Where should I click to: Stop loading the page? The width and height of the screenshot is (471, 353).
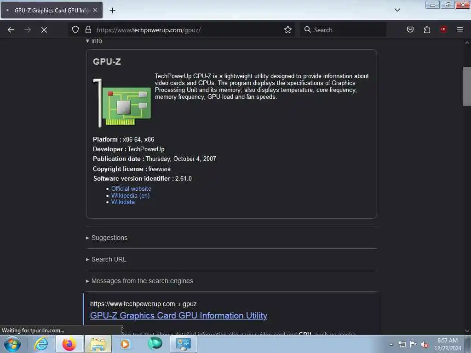point(44,30)
